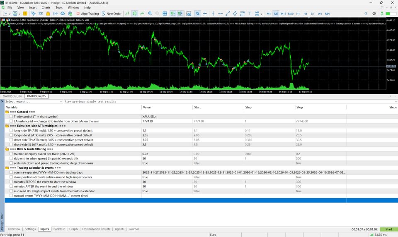Screen dimensions: 398x237
Task: Open the account profile icon
Action: pyautogui.click(x=374, y=14)
